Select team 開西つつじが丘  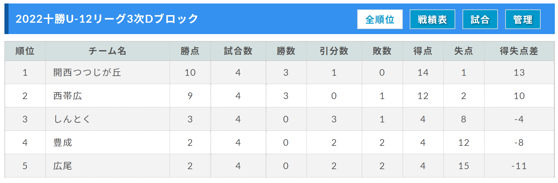coord(87,73)
